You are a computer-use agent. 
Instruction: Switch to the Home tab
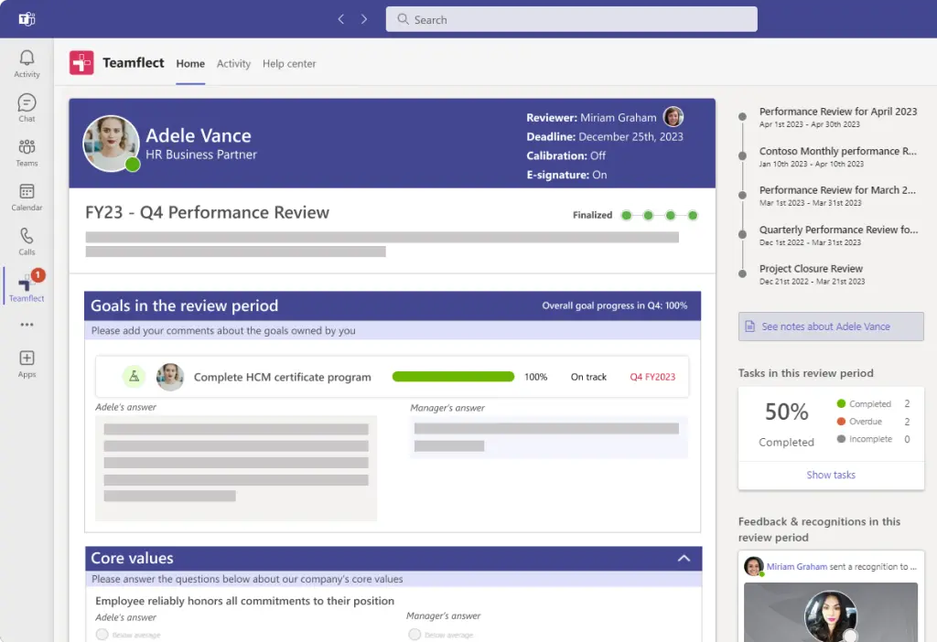[x=190, y=63]
